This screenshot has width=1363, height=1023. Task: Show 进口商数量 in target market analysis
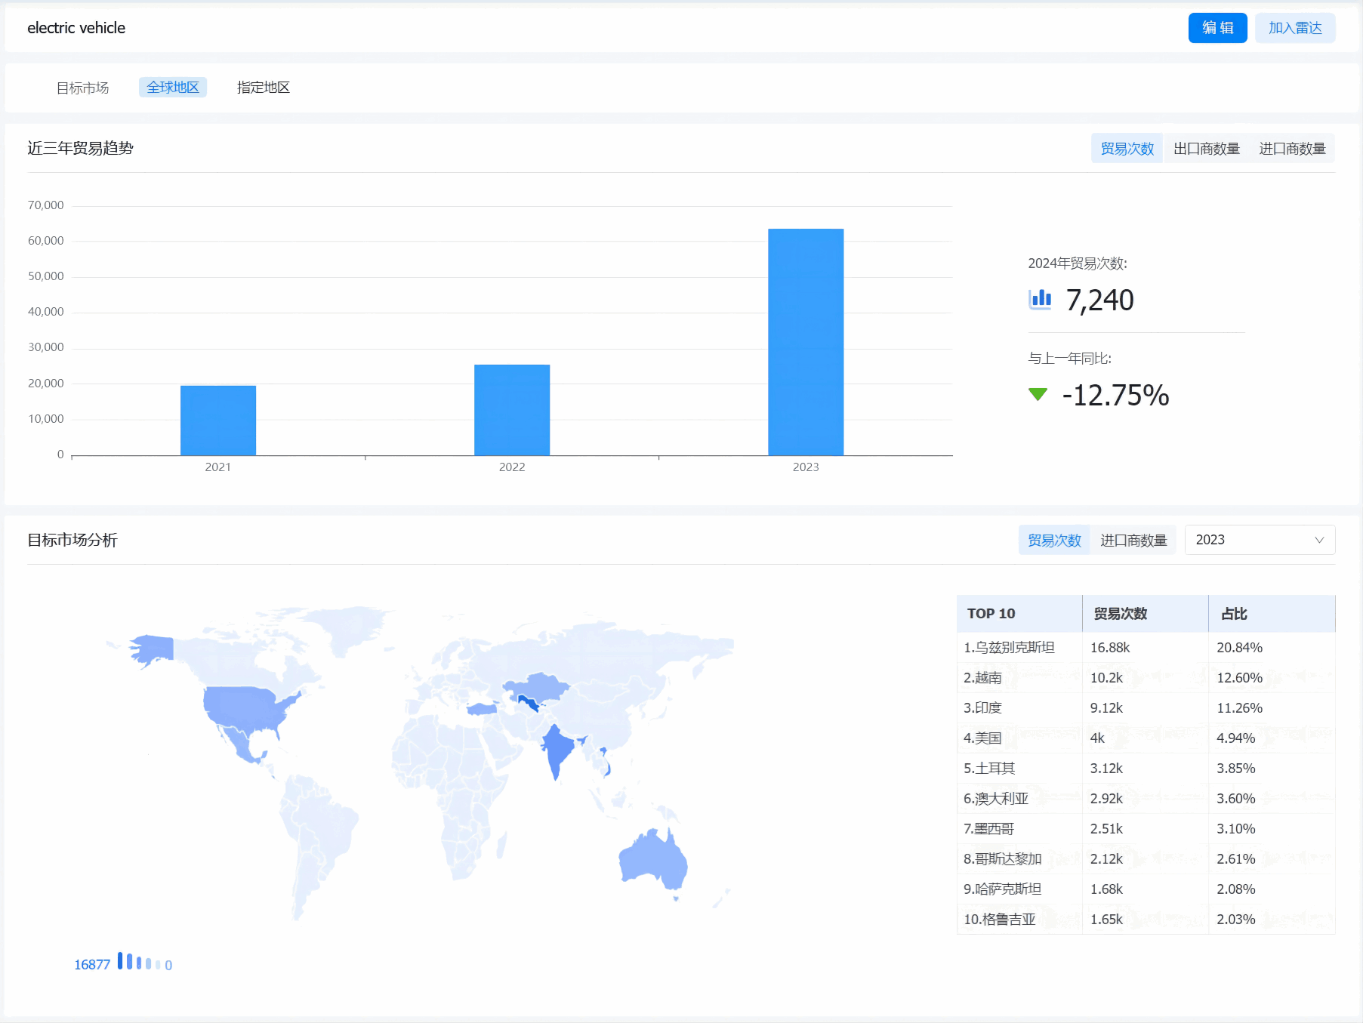(1133, 541)
